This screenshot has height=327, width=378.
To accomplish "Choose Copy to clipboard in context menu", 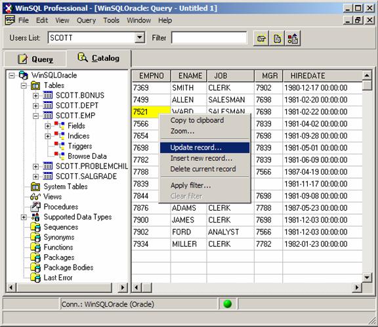I will [x=205, y=120].
